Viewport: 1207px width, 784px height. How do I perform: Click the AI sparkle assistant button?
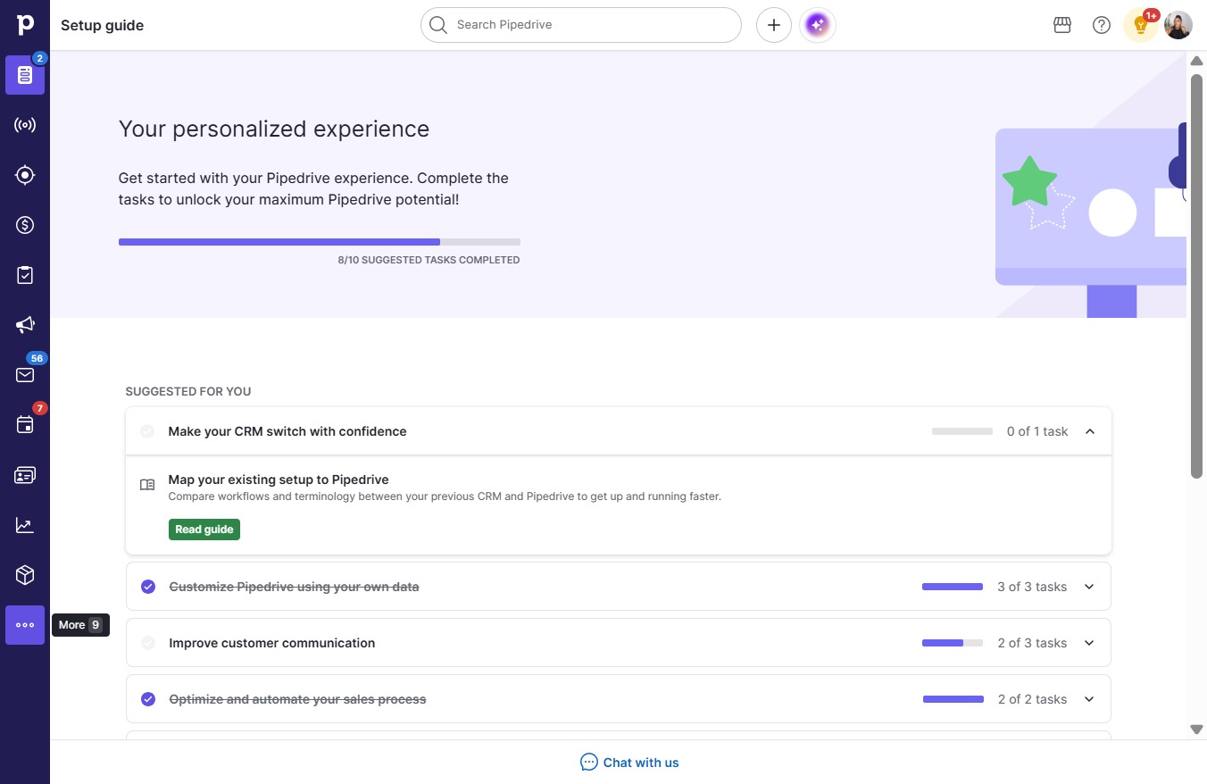[818, 25]
